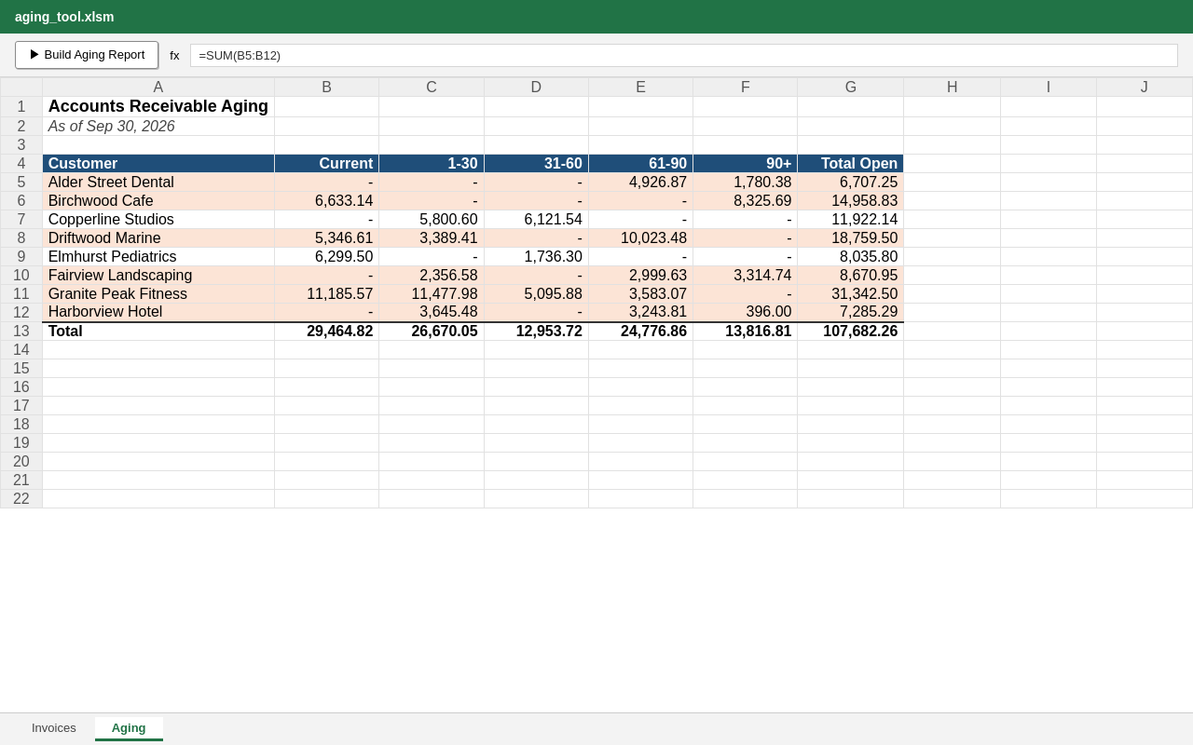
Task: Select Alder Street Dental's 4,926.87 value
Action: (640, 183)
